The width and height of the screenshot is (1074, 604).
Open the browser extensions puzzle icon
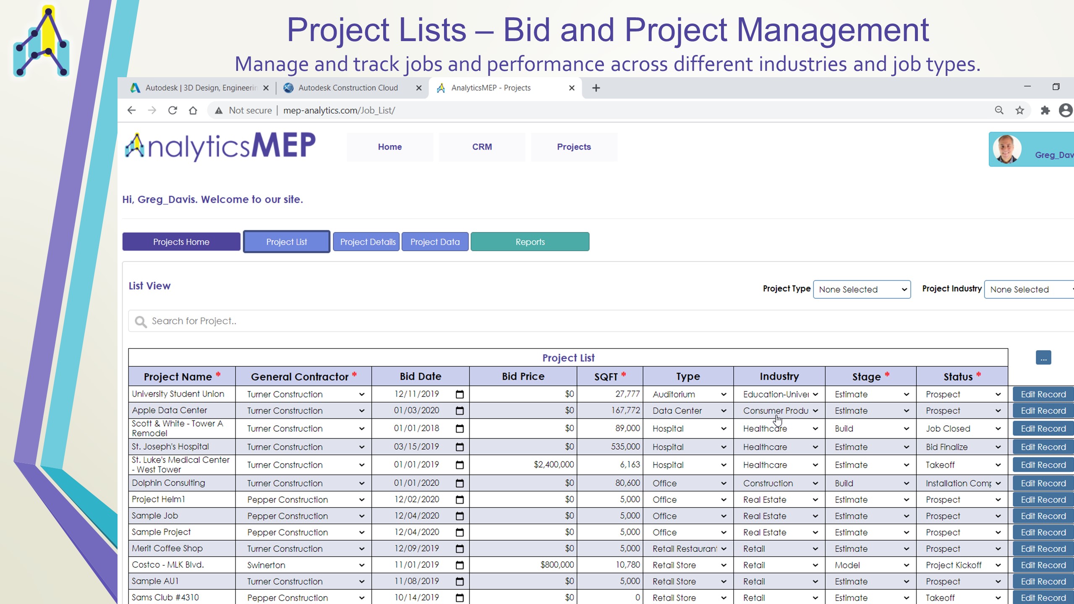pyautogui.click(x=1045, y=110)
